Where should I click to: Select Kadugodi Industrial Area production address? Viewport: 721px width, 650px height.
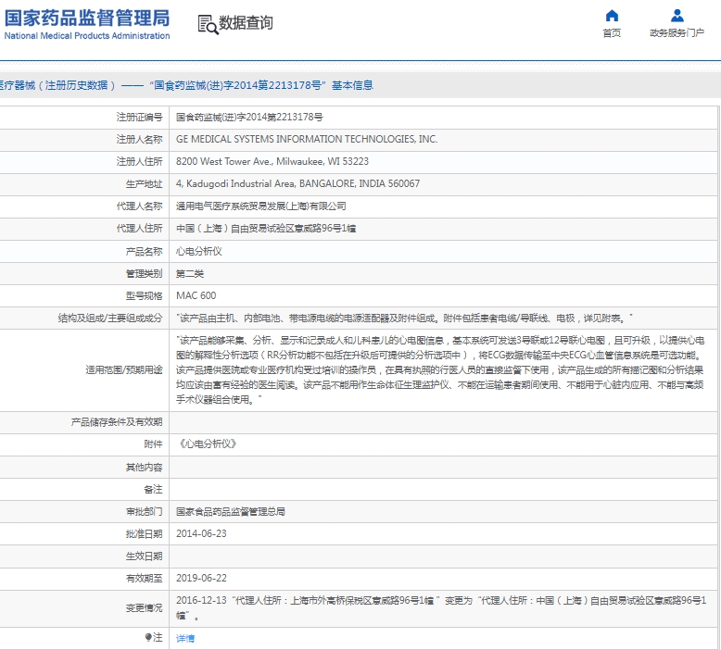coord(298,183)
